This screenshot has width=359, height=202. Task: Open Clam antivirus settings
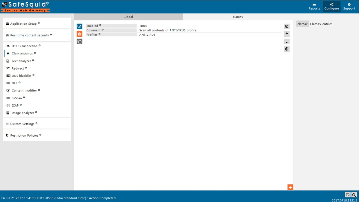coord(22,53)
